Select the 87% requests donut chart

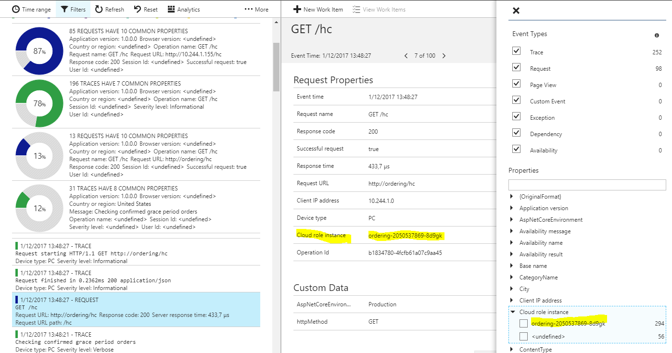[x=39, y=50]
